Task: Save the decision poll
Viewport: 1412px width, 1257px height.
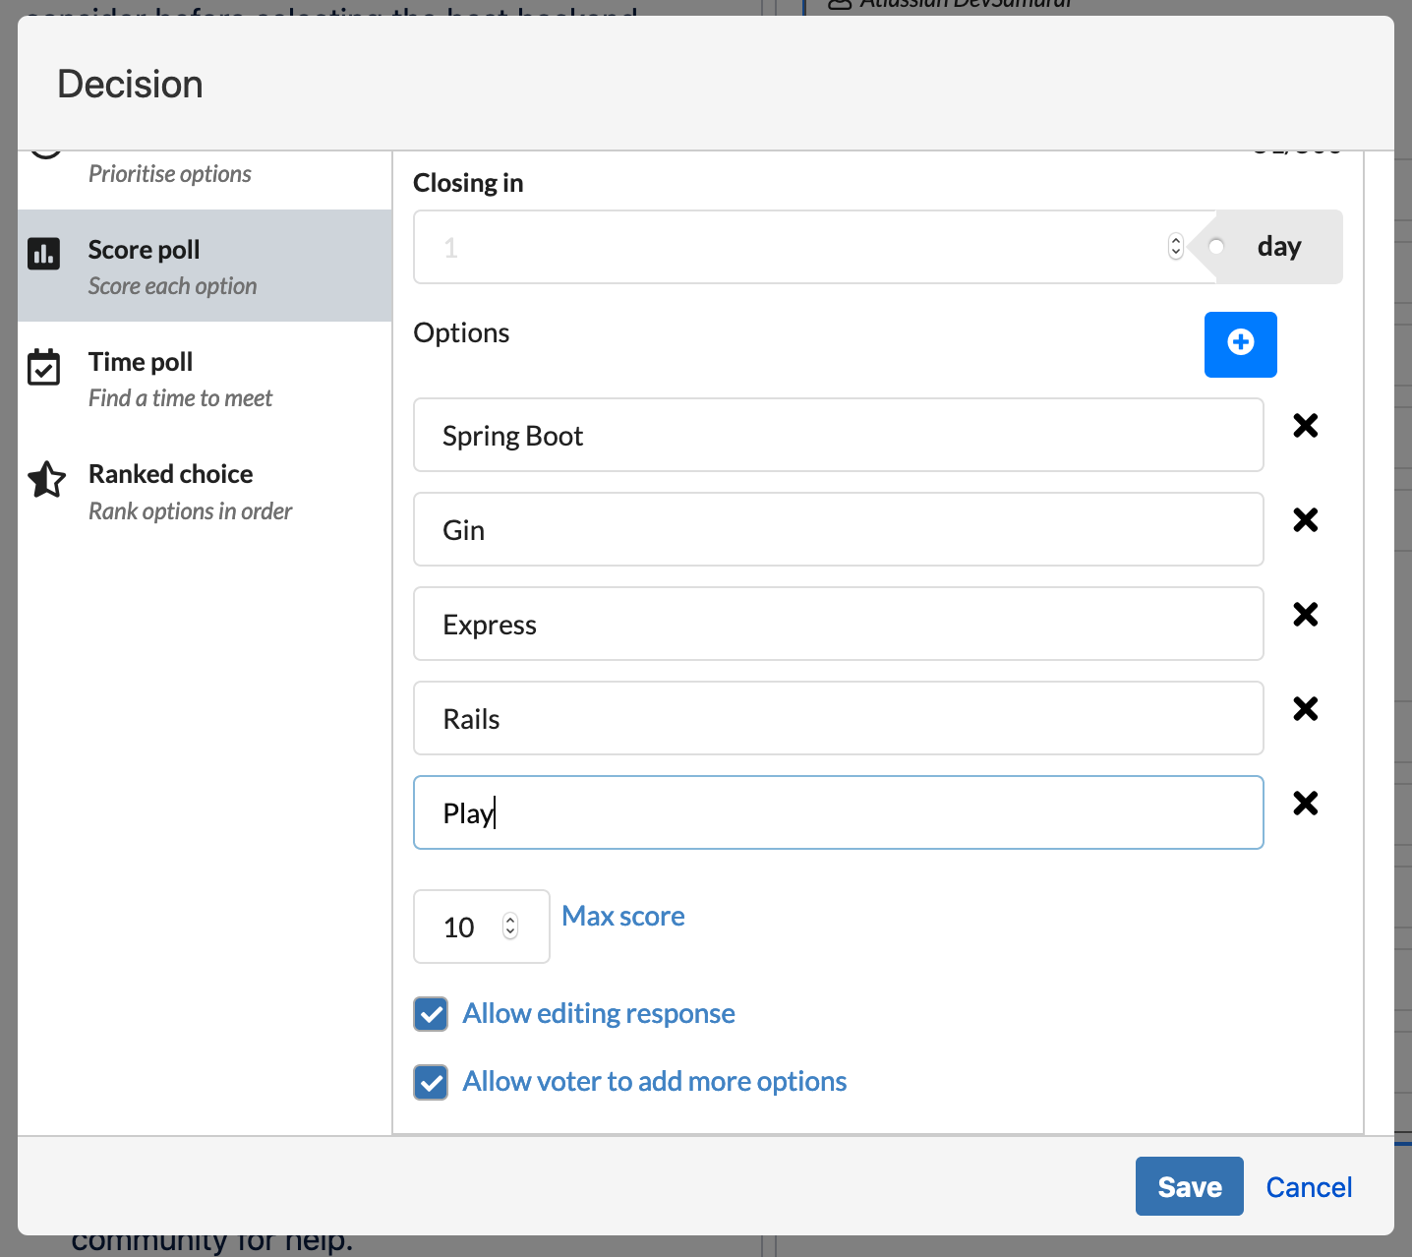Action: [x=1189, y=1186]
